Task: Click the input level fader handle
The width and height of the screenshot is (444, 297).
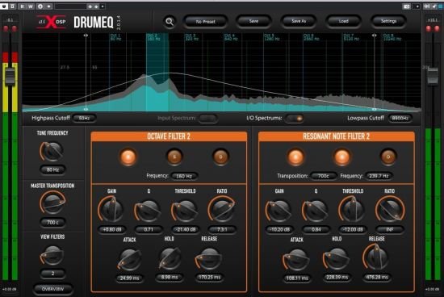Action: click(10, 76)
